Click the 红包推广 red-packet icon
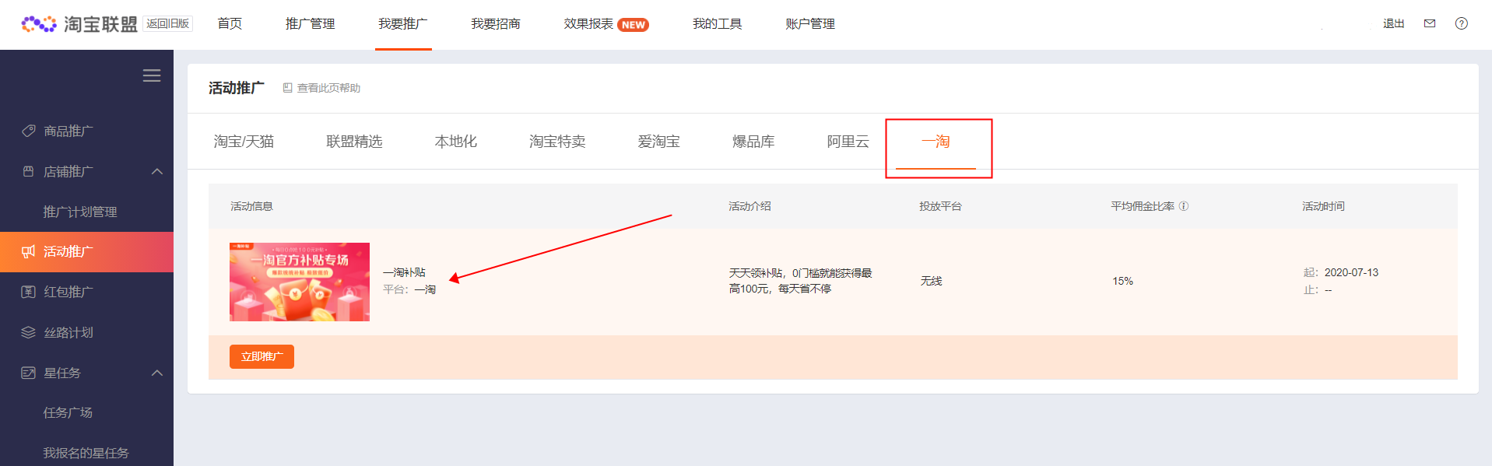1492x466 pixels. pyautogui.click(x=29, y=292)
